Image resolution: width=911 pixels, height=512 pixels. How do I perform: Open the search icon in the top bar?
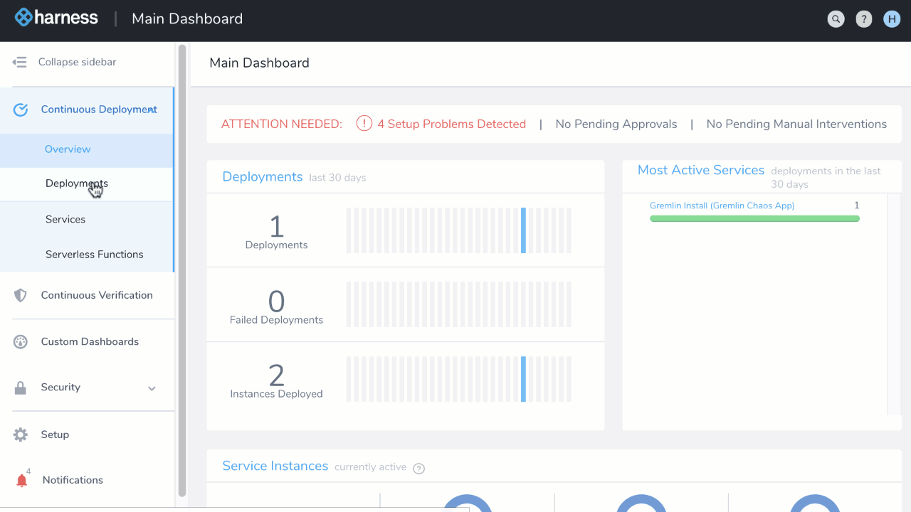836,19
